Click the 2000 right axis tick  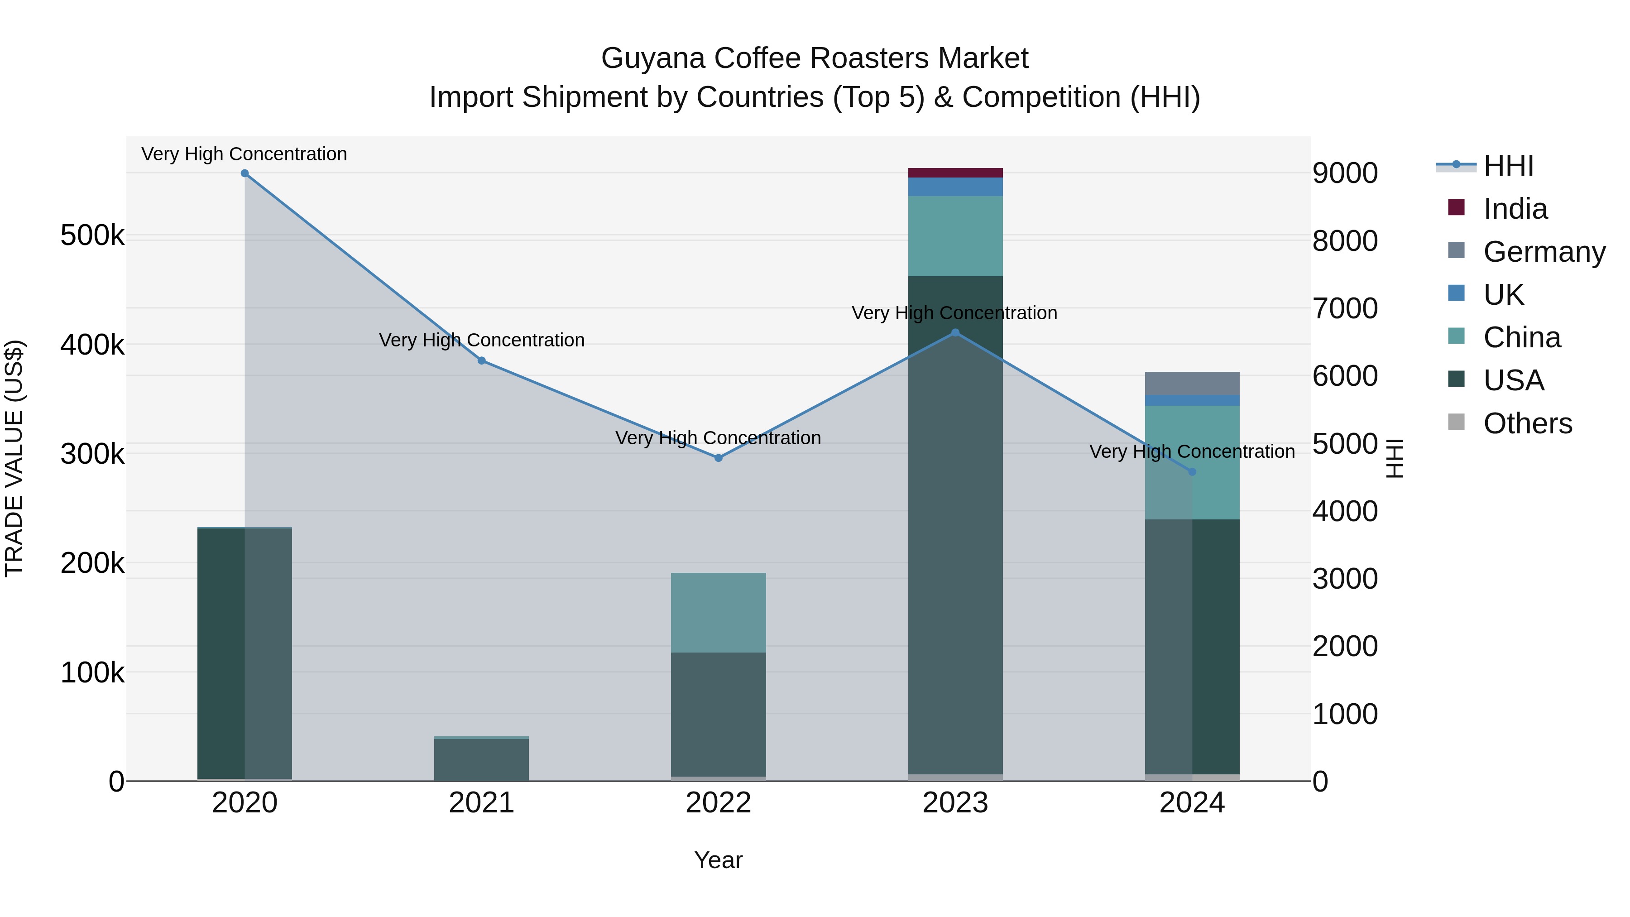click(x=1345, y=647)
